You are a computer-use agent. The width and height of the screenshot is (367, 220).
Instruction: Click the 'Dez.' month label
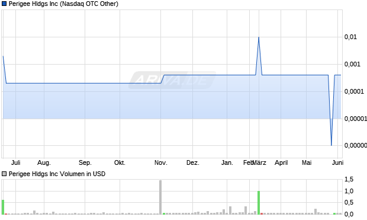coord(193,162)
